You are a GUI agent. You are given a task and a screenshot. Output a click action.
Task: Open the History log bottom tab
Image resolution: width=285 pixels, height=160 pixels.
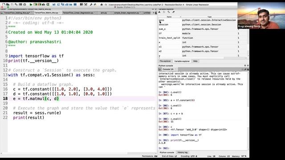pos(182,152)
